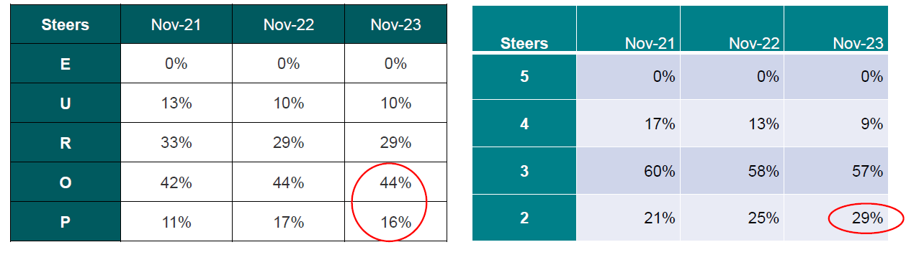Select row label R in the left table
The height and width of the screenshot is (260, 919).
66,143
